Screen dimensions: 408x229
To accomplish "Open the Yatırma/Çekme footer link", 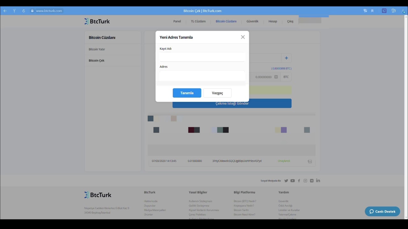I will click(x=287, y=215).
